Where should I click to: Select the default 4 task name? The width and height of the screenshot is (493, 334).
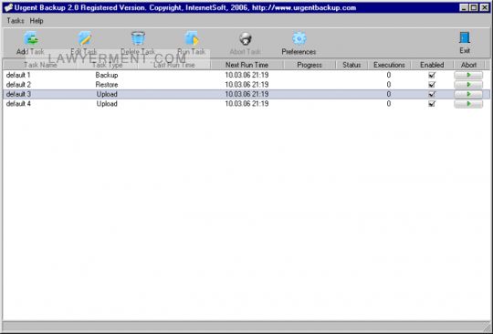18,104
